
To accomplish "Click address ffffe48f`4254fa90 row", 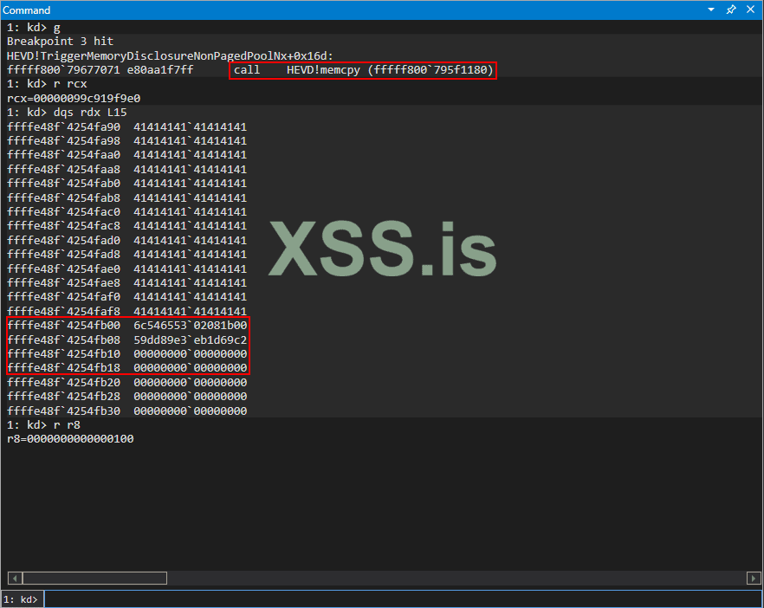I will tap(126, 127).
